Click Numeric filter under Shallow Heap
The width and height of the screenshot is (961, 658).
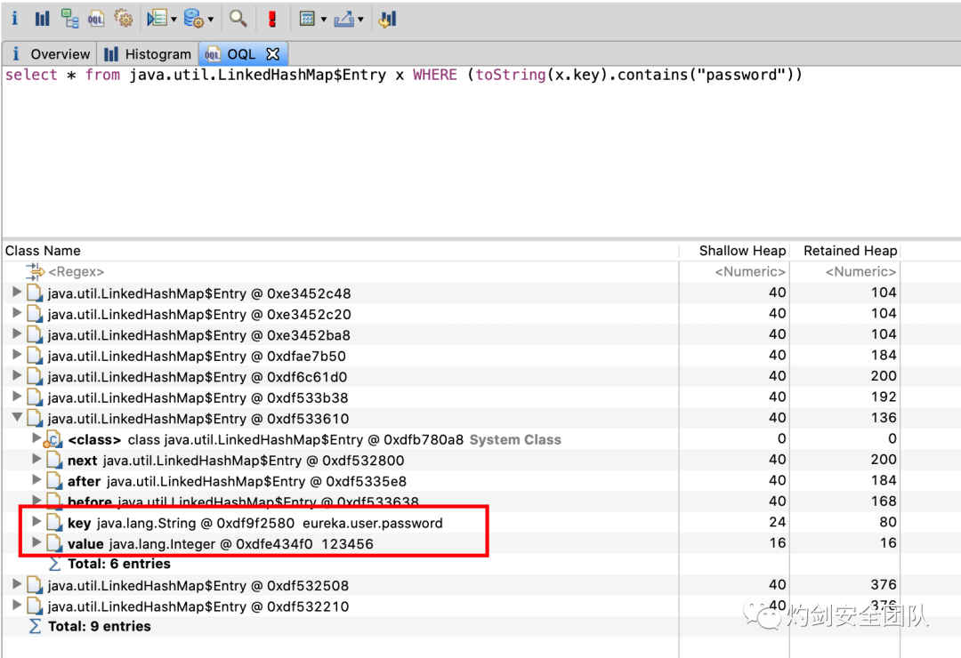749,271
